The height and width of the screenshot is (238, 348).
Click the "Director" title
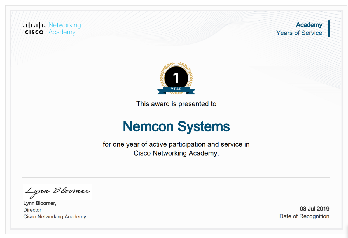click(x=32, y=210)
